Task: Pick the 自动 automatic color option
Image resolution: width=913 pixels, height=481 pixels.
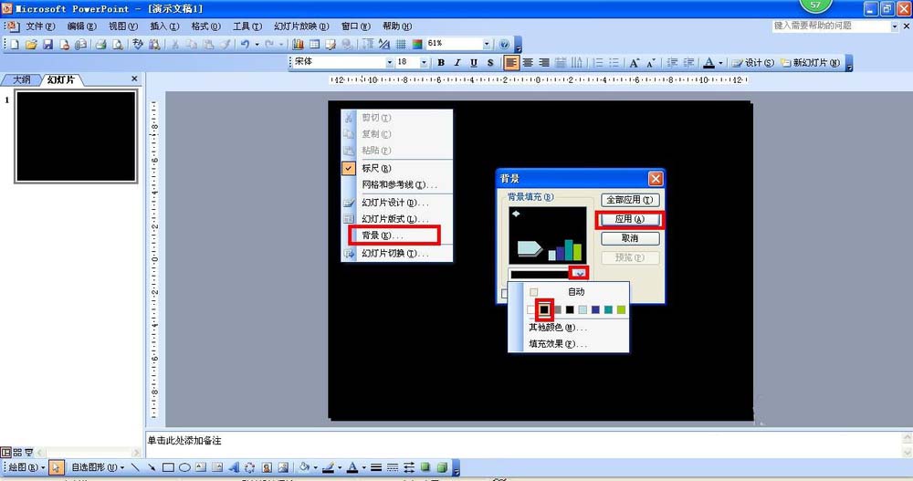Action: click(575, 292)
